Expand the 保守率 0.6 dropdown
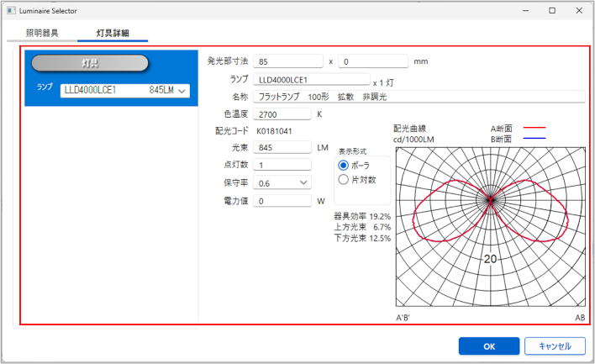595x364 pixels. click(284, 182)
